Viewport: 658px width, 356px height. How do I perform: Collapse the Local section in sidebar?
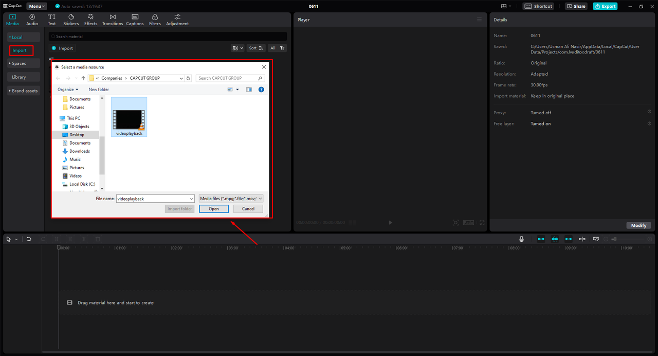click(23, 37)
